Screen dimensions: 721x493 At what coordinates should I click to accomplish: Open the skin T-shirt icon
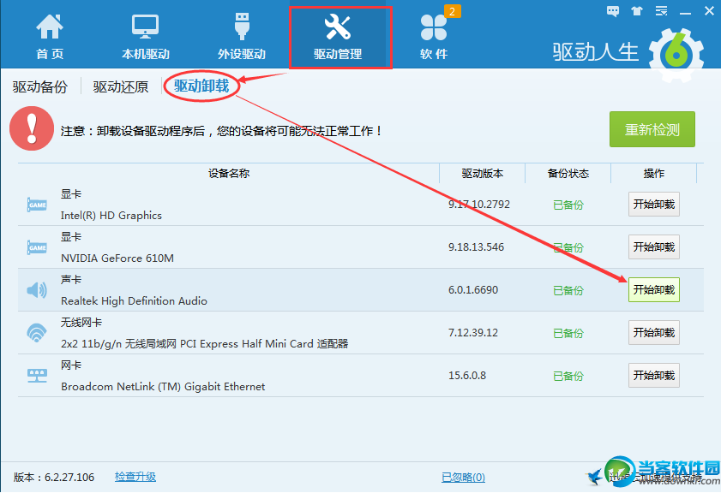click(x=637, y=11)
